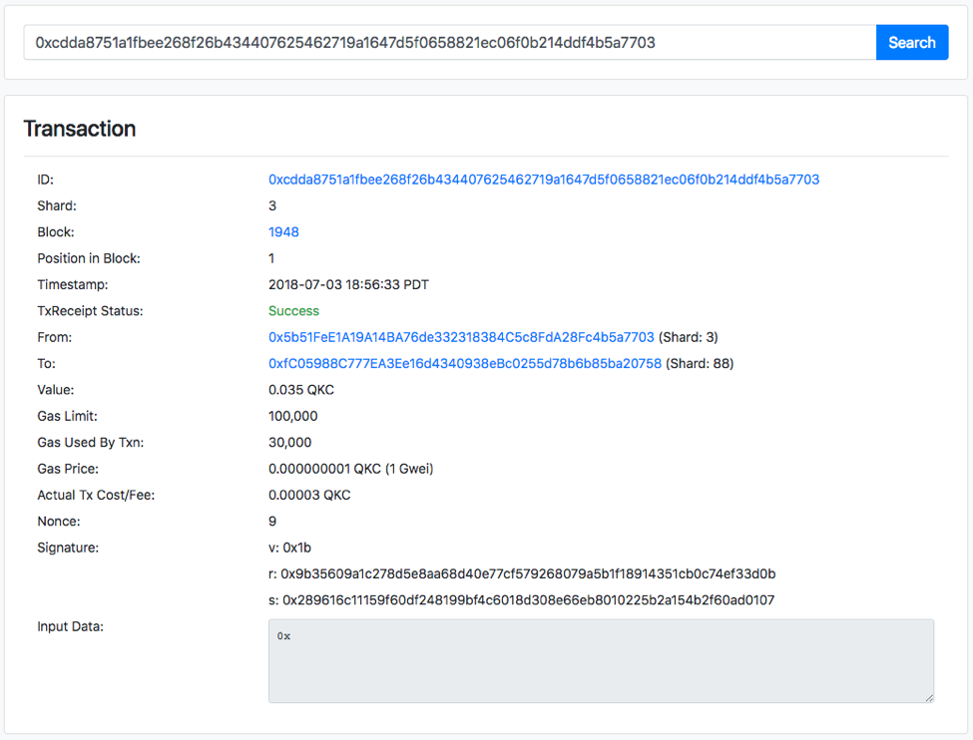Click the Actual Tx Cost/Fee label
The image size is (973, 740).
point(96,495)
